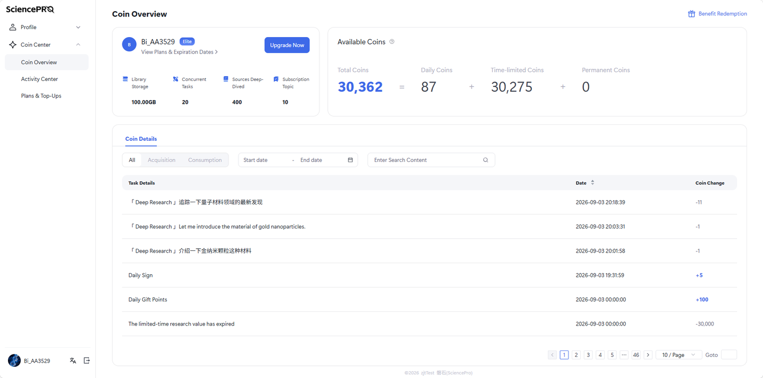Image resolution: width=763 pixels, height=378 pixels.
Task: Click the +5 coin change value
Action: pyautogui.click(x=699, y=275)
